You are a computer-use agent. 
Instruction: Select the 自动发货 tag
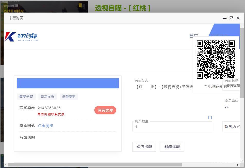pyautogui.click(x=48, y=97)
